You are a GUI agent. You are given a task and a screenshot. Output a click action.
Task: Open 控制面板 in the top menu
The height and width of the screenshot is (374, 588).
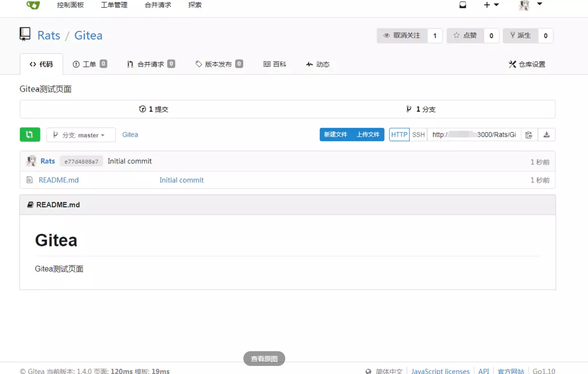70,6
